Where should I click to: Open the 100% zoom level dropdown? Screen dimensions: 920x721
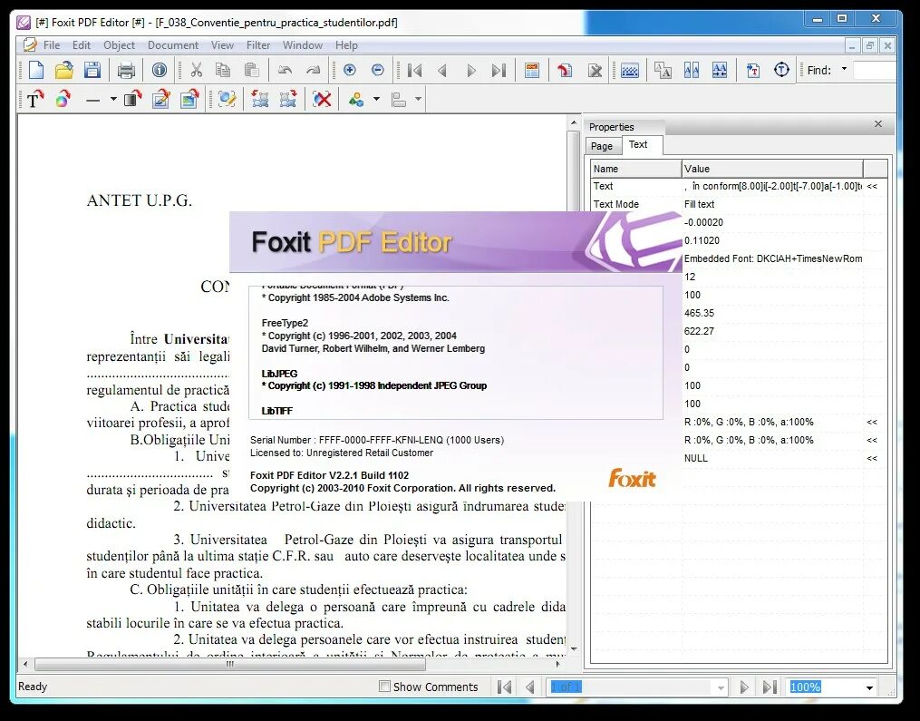coord(869,687)
